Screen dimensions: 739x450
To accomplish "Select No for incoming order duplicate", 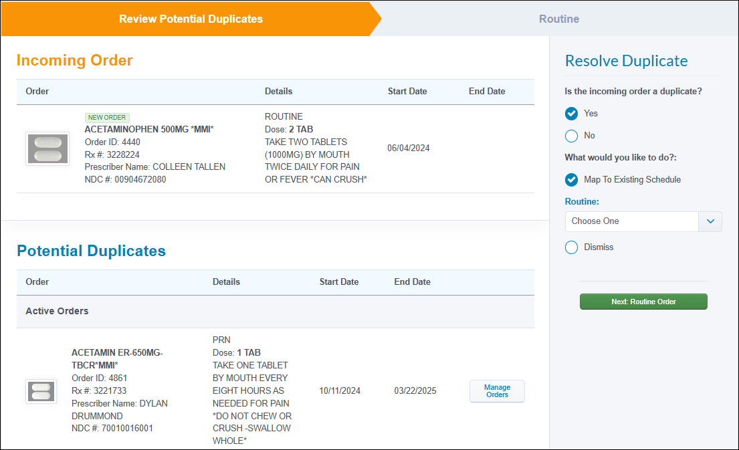I will click(571, 136).
